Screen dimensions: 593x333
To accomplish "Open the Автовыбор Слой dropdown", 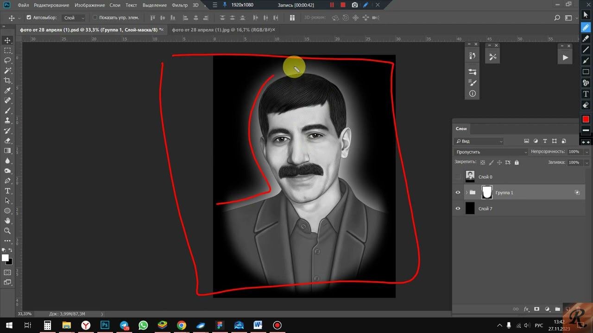I will coord(74,18).
